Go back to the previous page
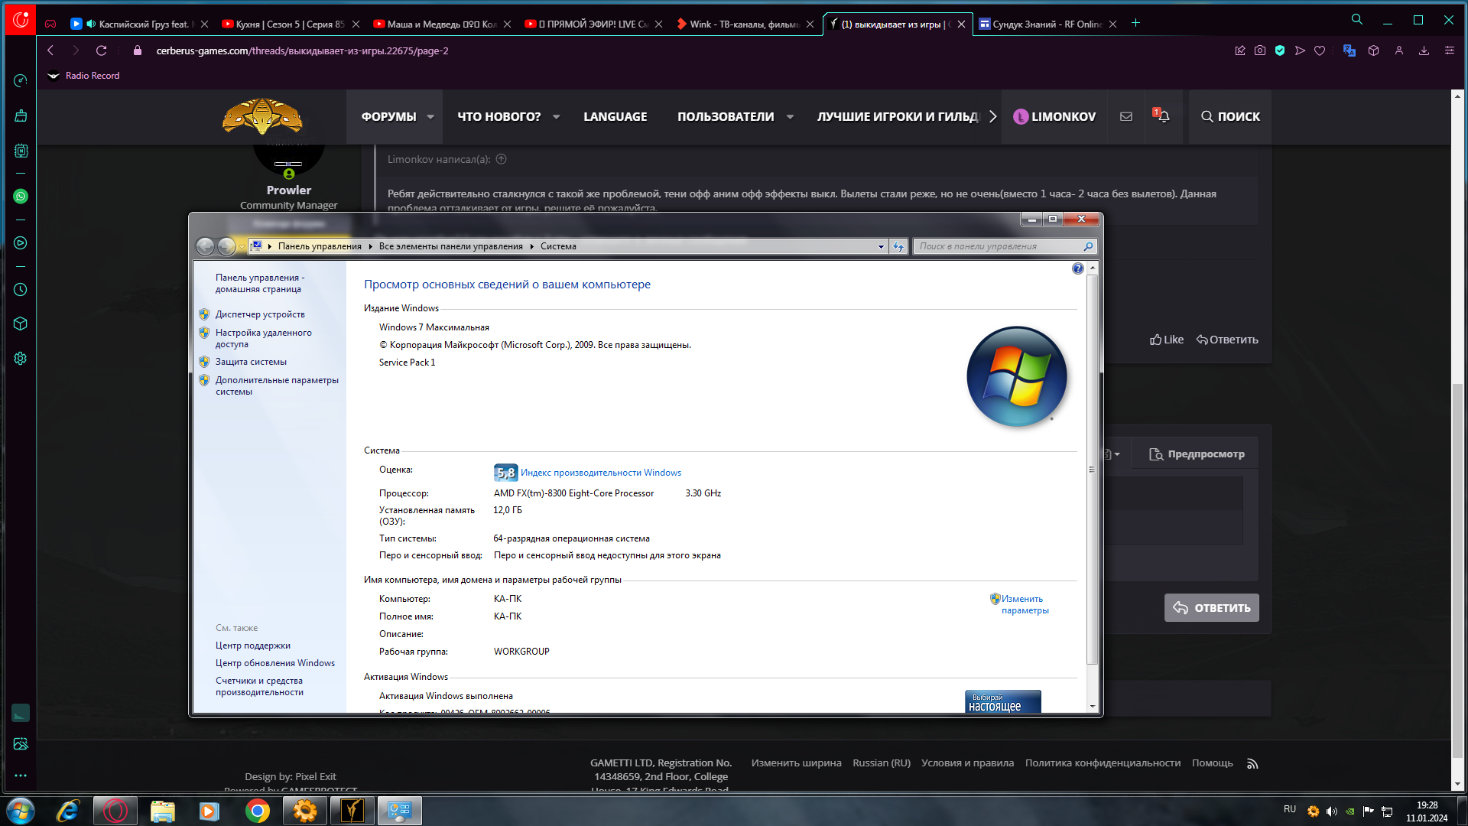Image resolution: width=1468 pixels, height=826 pixels. point(50,50)
